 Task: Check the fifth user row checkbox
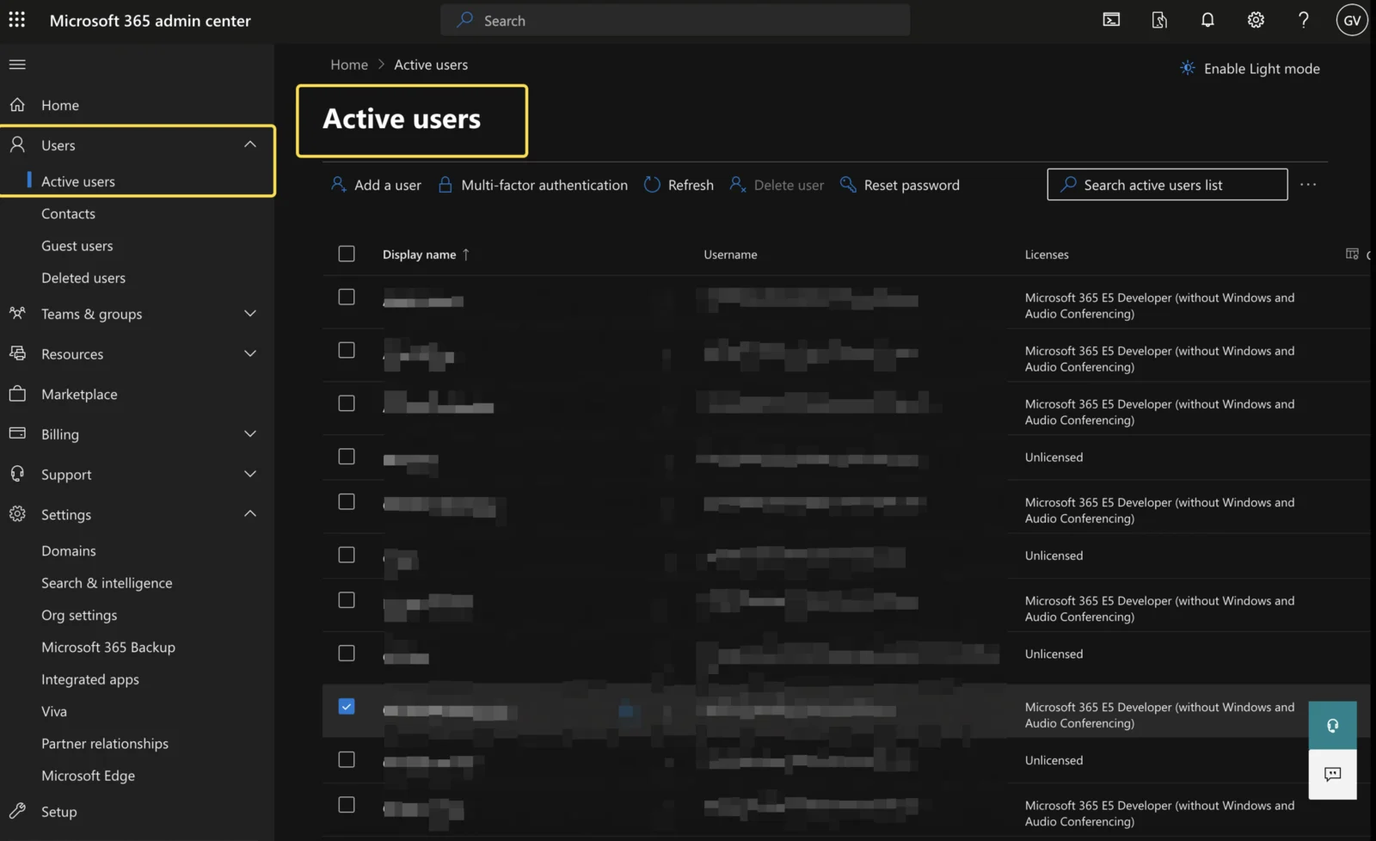coord(347,501)
